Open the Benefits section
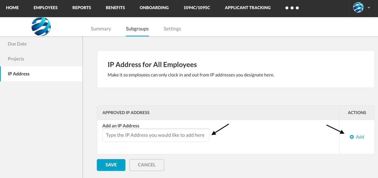The image size is (378, 178). tap(115, 8)
